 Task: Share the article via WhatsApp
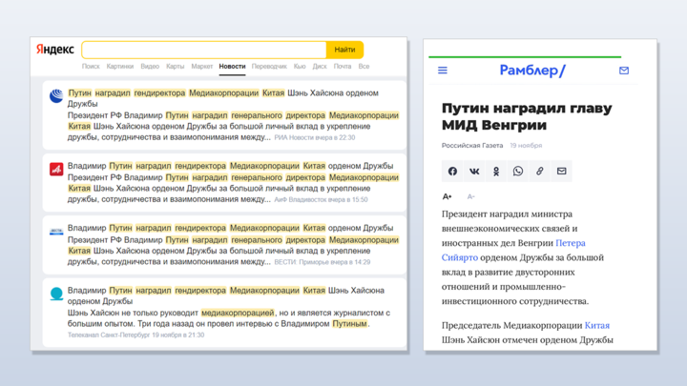518,172
